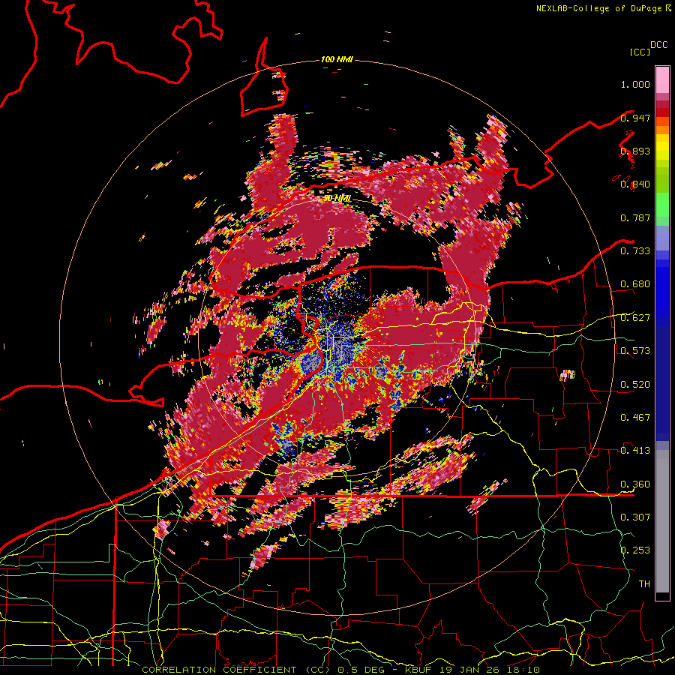Click the [CC] legend unit label

[x=640, y=52]
